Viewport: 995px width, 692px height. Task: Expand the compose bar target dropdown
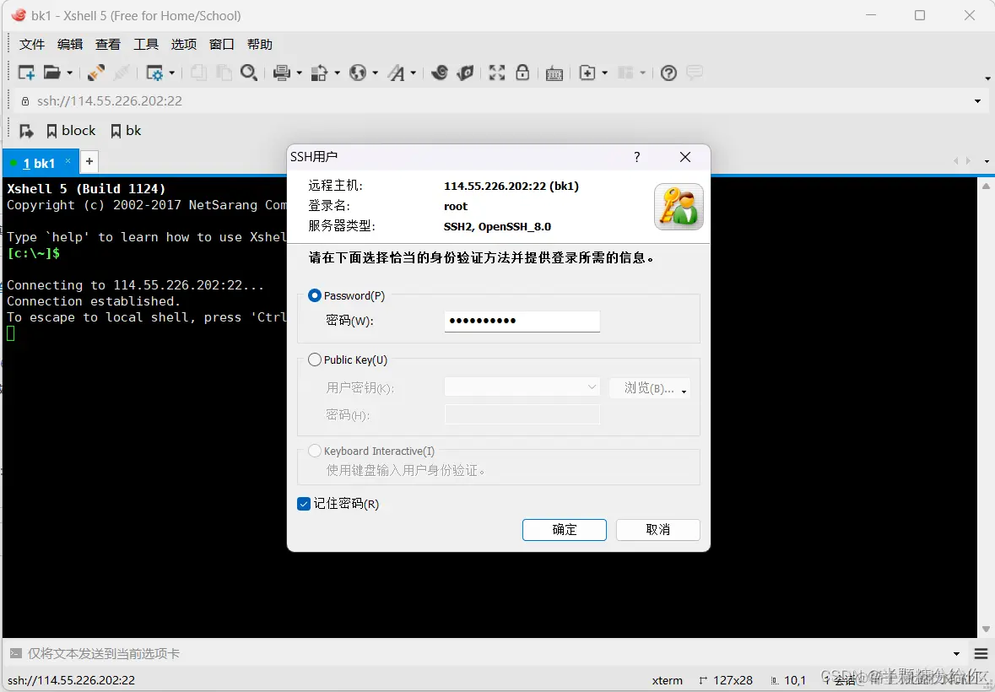point(956,654)
